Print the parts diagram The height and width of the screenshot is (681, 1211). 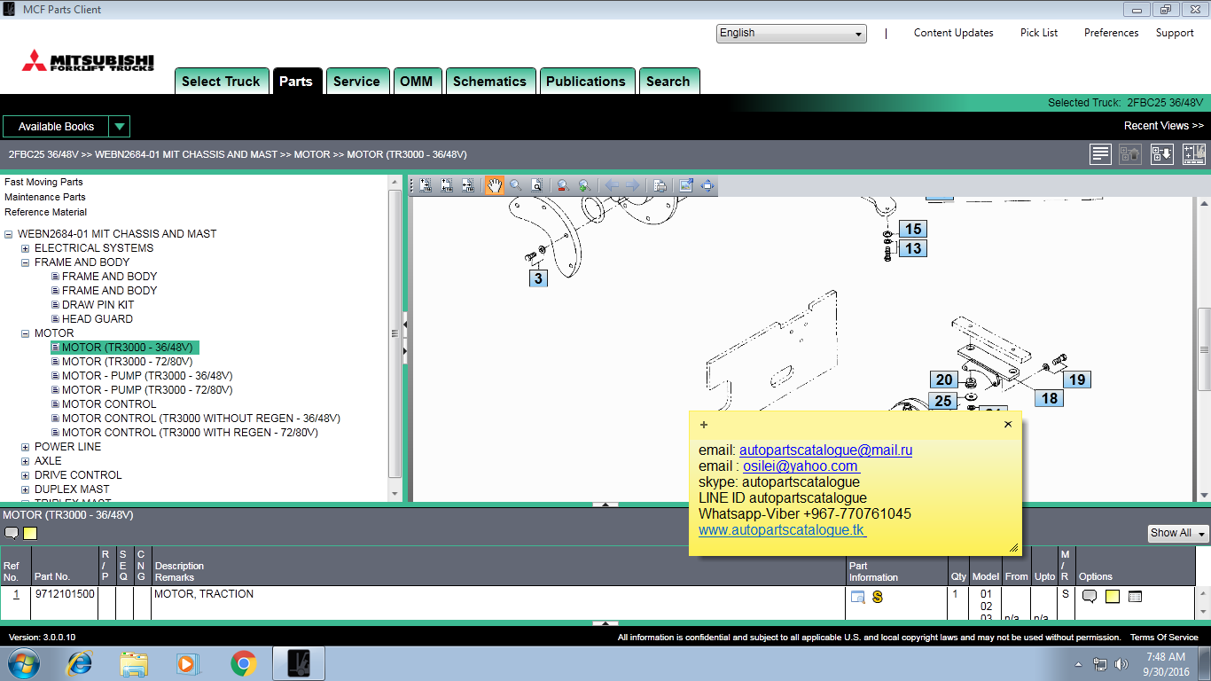pos(660,185)
